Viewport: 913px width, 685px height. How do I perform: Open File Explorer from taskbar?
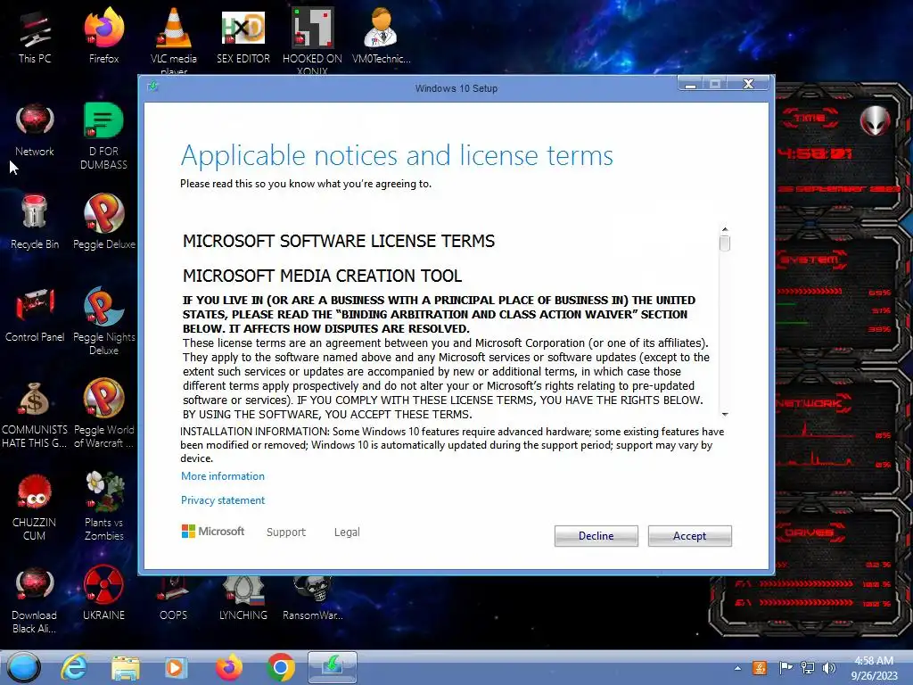click(125, 667)
